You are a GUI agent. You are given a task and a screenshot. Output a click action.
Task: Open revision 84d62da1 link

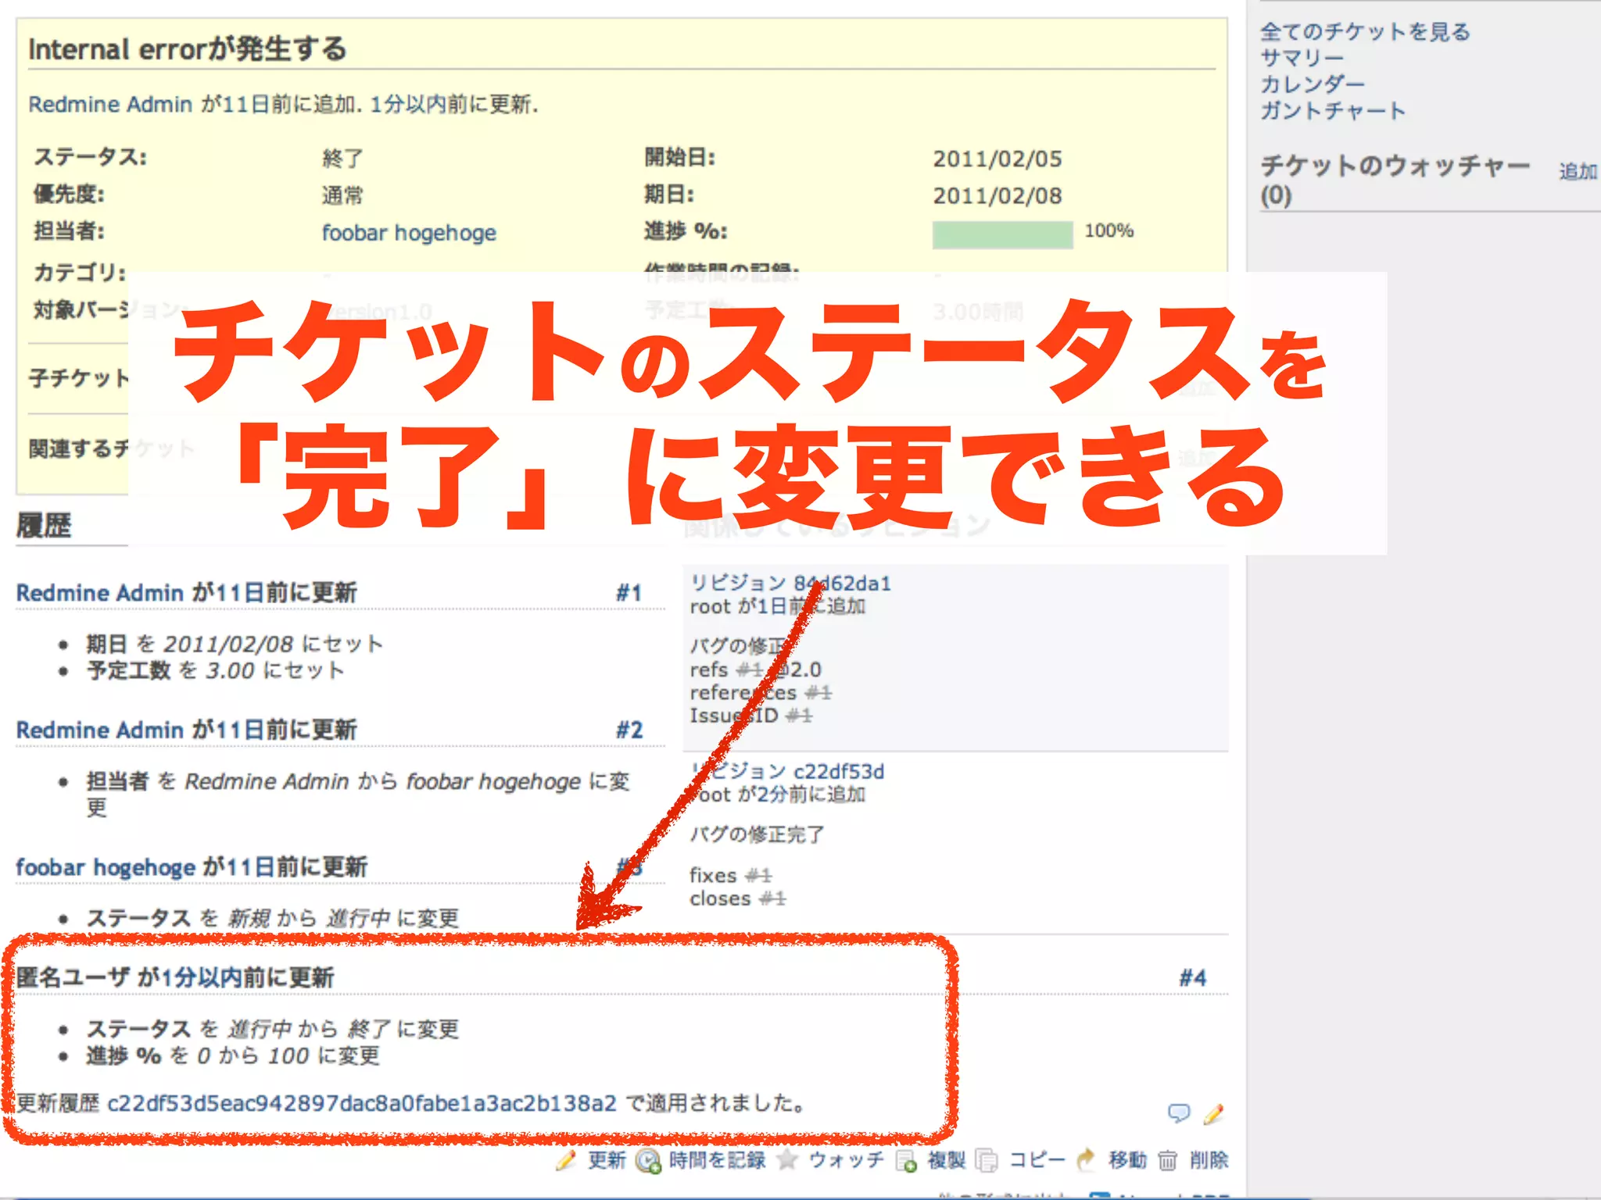click(790, 584)
